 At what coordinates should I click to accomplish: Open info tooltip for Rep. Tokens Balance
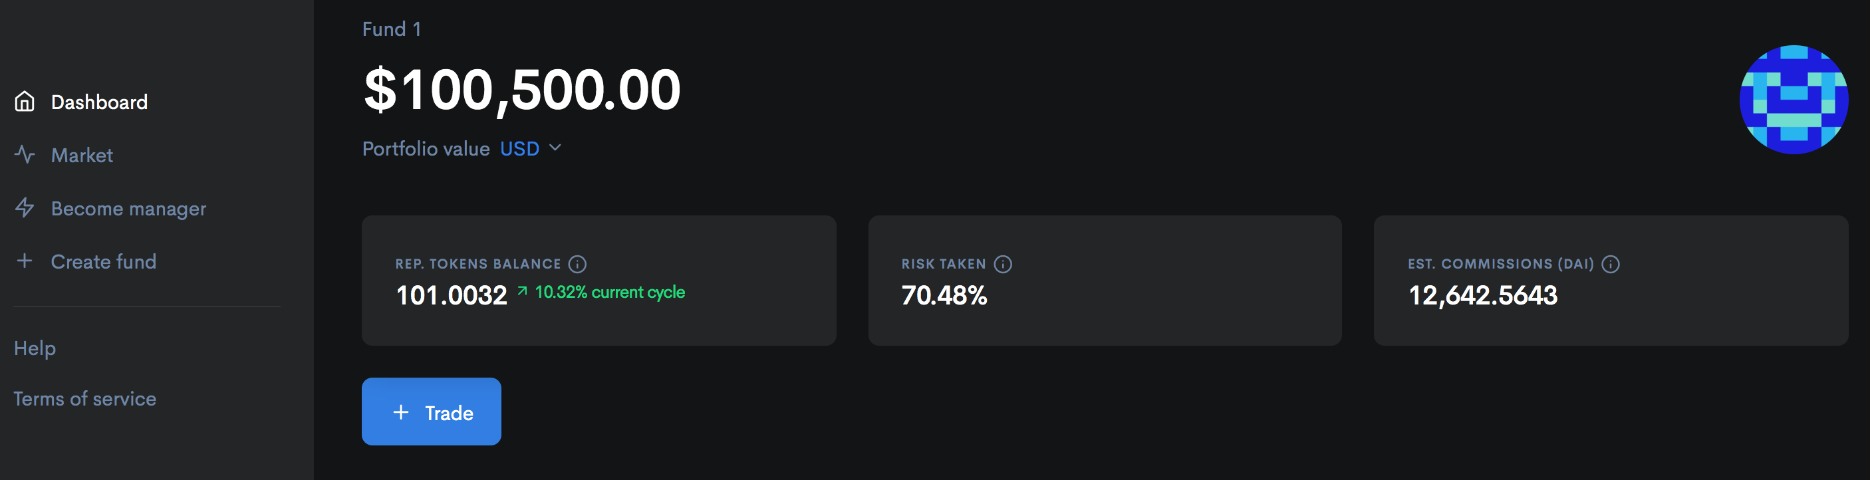[x=577, y=265]
